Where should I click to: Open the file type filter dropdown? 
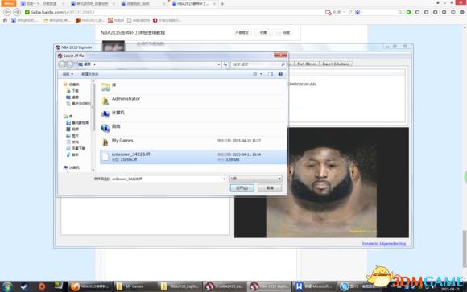click(256, 179)
